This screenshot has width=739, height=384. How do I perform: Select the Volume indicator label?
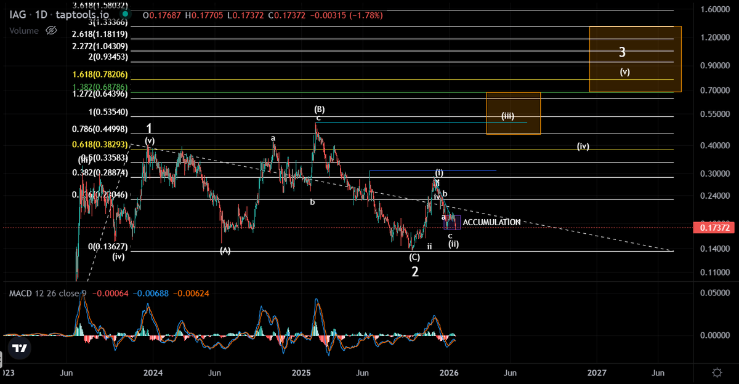23,30
